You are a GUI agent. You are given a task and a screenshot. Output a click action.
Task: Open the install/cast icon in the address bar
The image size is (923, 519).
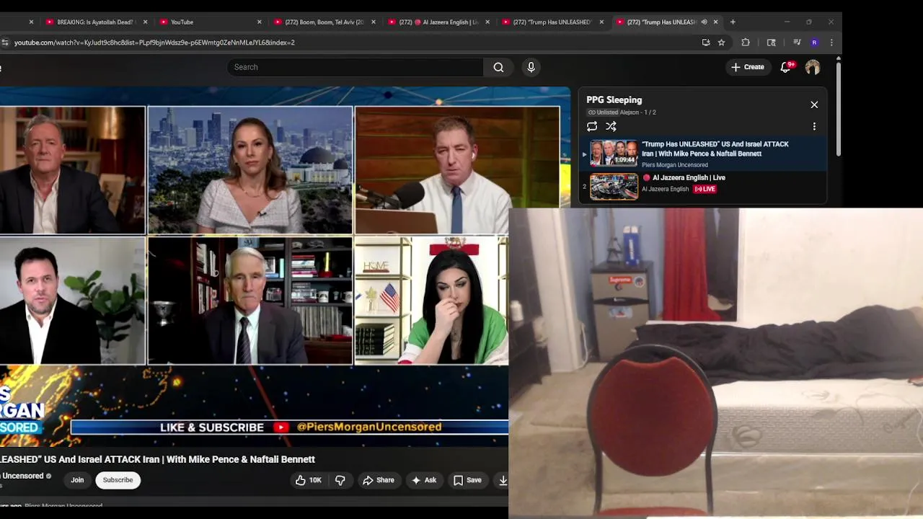(x=706, y=43)
